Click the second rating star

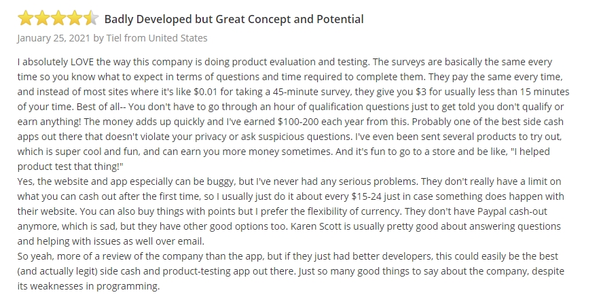pos(42,18)
